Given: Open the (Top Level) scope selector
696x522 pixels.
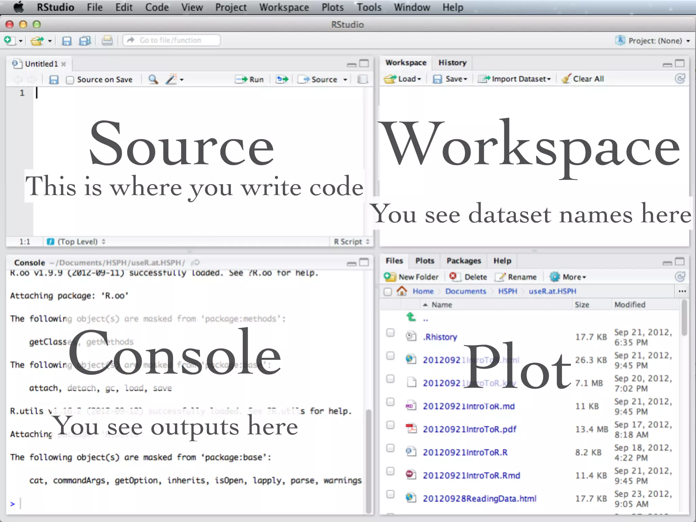Looking at the screenshot, I should coord(76,242).
